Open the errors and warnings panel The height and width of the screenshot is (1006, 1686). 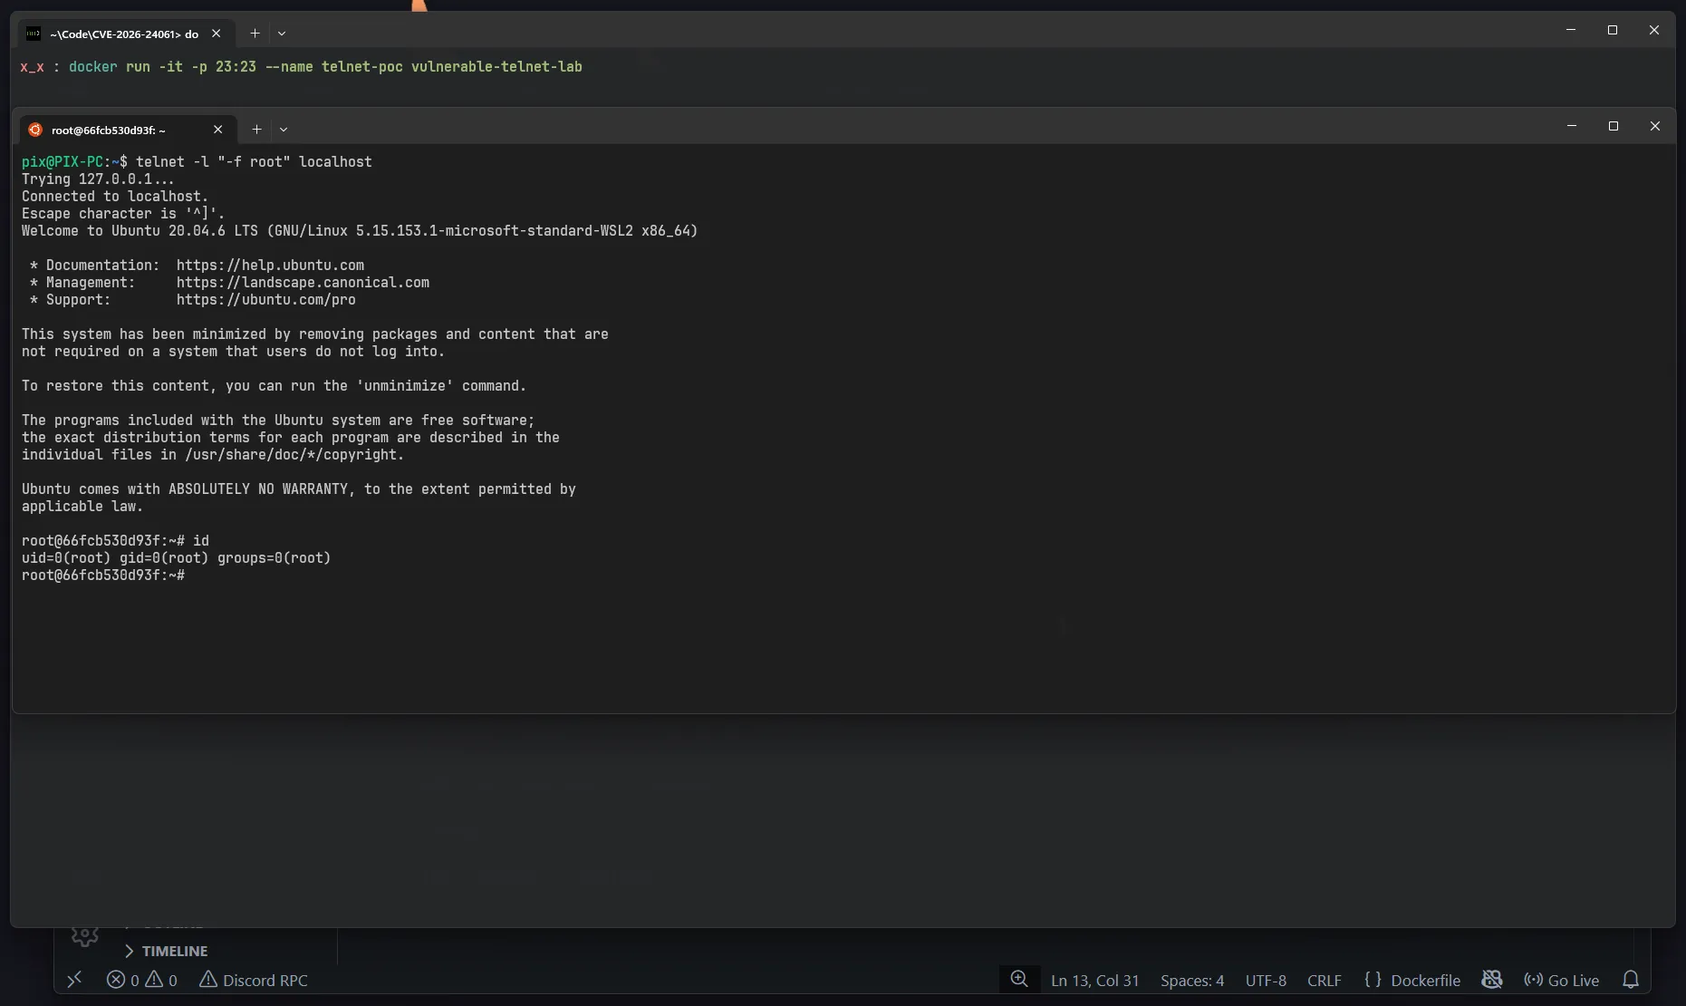141,980
